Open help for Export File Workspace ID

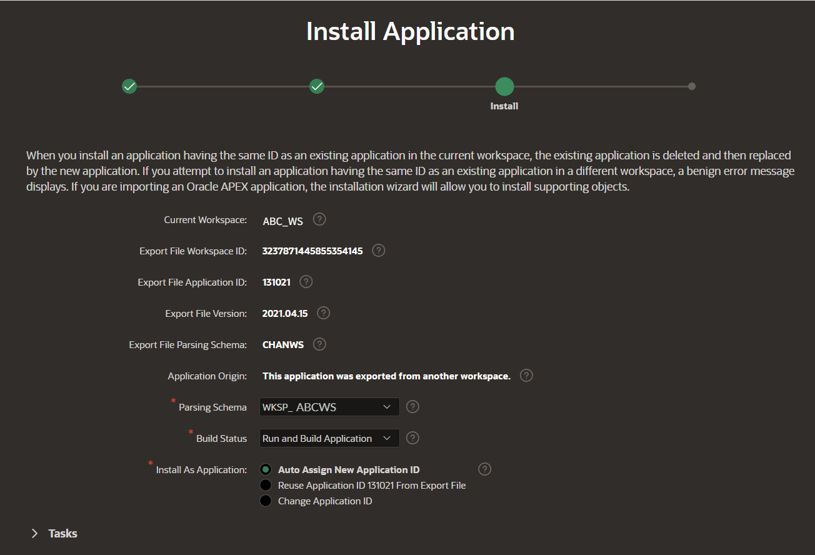[x=378, y=251]
